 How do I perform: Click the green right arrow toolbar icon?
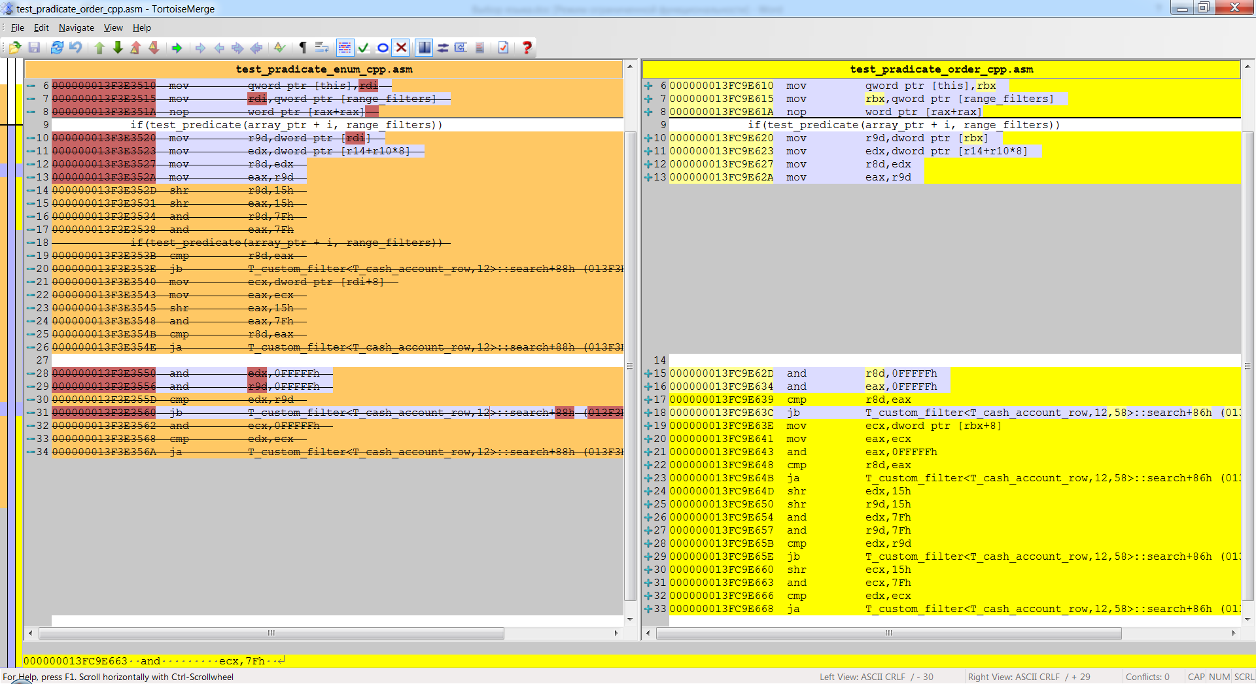point(177,47)
